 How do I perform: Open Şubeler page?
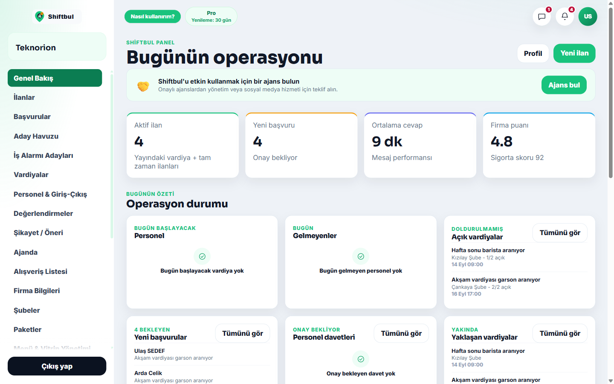point(55,310)
